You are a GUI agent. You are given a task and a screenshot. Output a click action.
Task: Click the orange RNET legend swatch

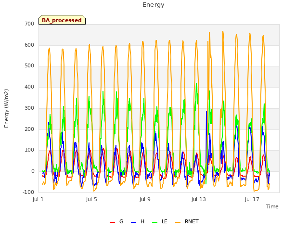pos(178,222)
